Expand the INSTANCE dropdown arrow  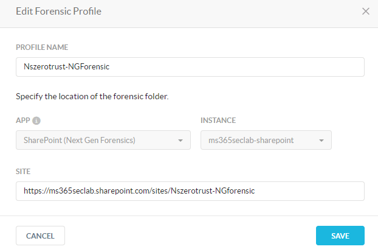(x=321, y=140)
